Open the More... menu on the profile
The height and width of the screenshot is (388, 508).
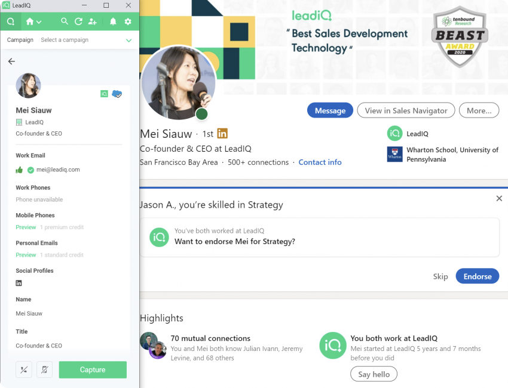(479, 110)
